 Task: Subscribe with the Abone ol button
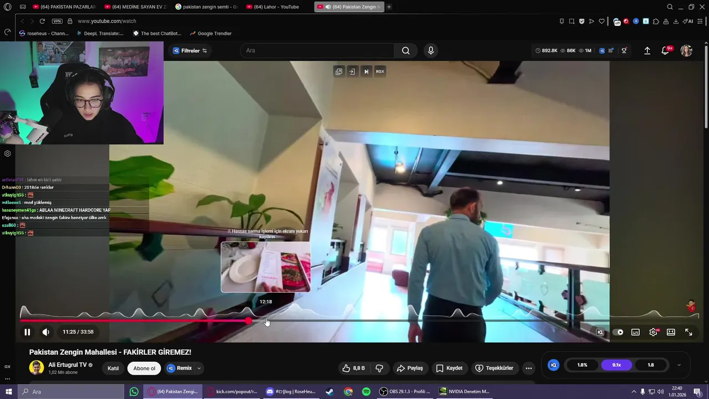[144, 368]
